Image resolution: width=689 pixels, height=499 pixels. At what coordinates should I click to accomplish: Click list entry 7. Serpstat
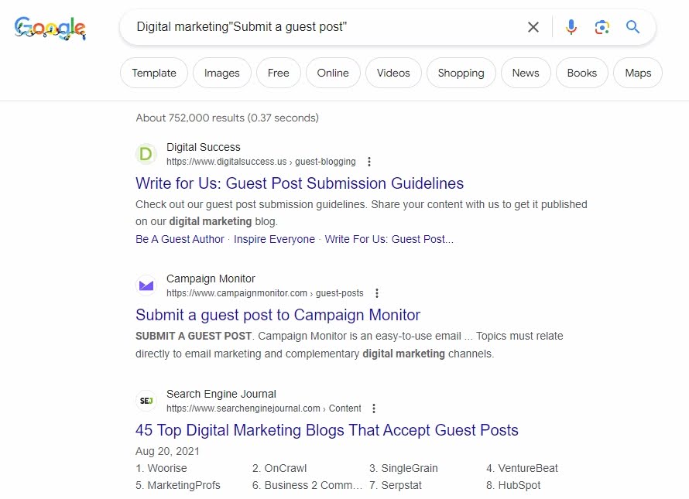396,485
